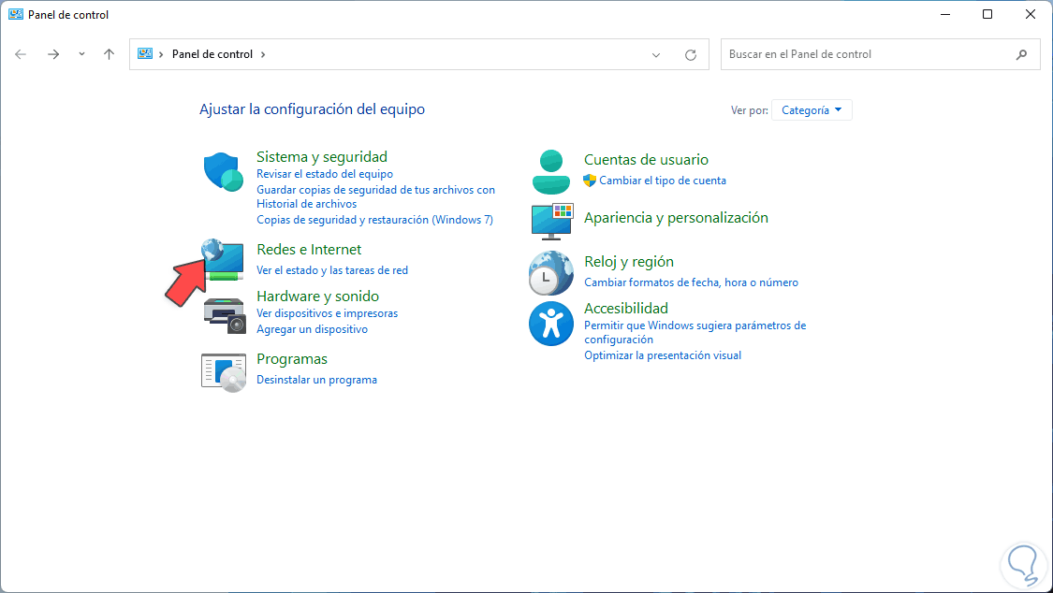Select the Reloj y región clock icon

coord(550,272)
